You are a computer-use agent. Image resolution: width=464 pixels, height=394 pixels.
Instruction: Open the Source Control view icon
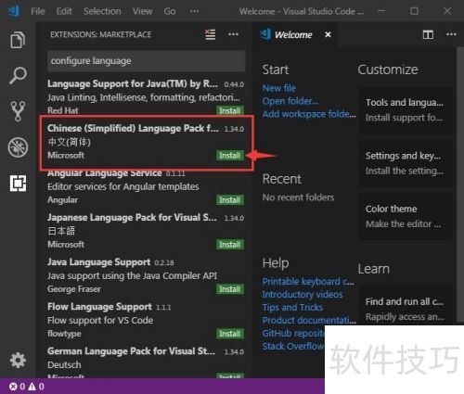tap(18, 111)
